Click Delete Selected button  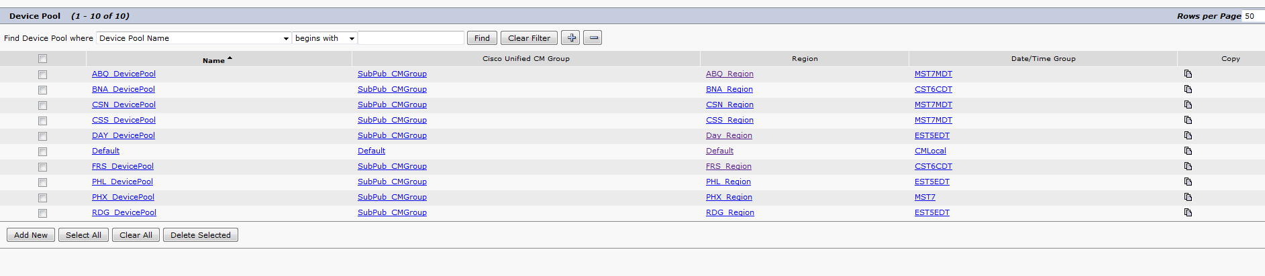pyautogui.click(x=201, y=235)
